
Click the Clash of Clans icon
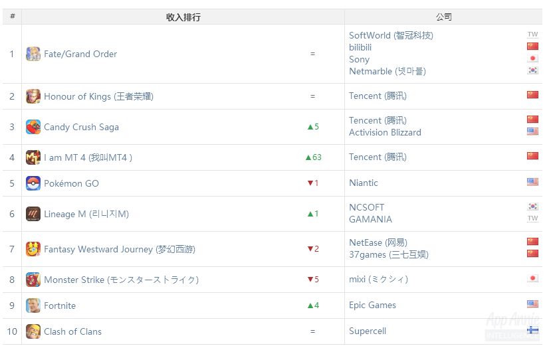click(x=33, y=331)
